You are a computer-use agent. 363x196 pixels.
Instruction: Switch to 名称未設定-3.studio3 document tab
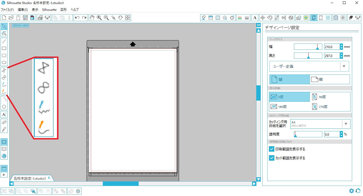30,179
